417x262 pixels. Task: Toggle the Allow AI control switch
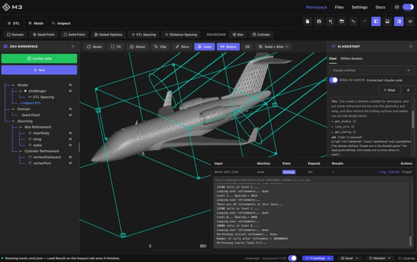(334, 80)
